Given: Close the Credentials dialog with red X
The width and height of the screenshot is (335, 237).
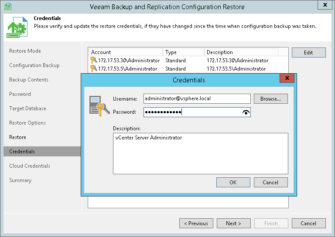Looking at the screenshot, I should click(x=287, y=79).
